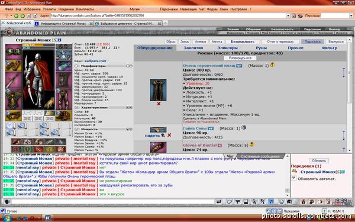Click the equipped chest armor slot
355x222 pixels.
pyautogui.click(x=14, y=99)
